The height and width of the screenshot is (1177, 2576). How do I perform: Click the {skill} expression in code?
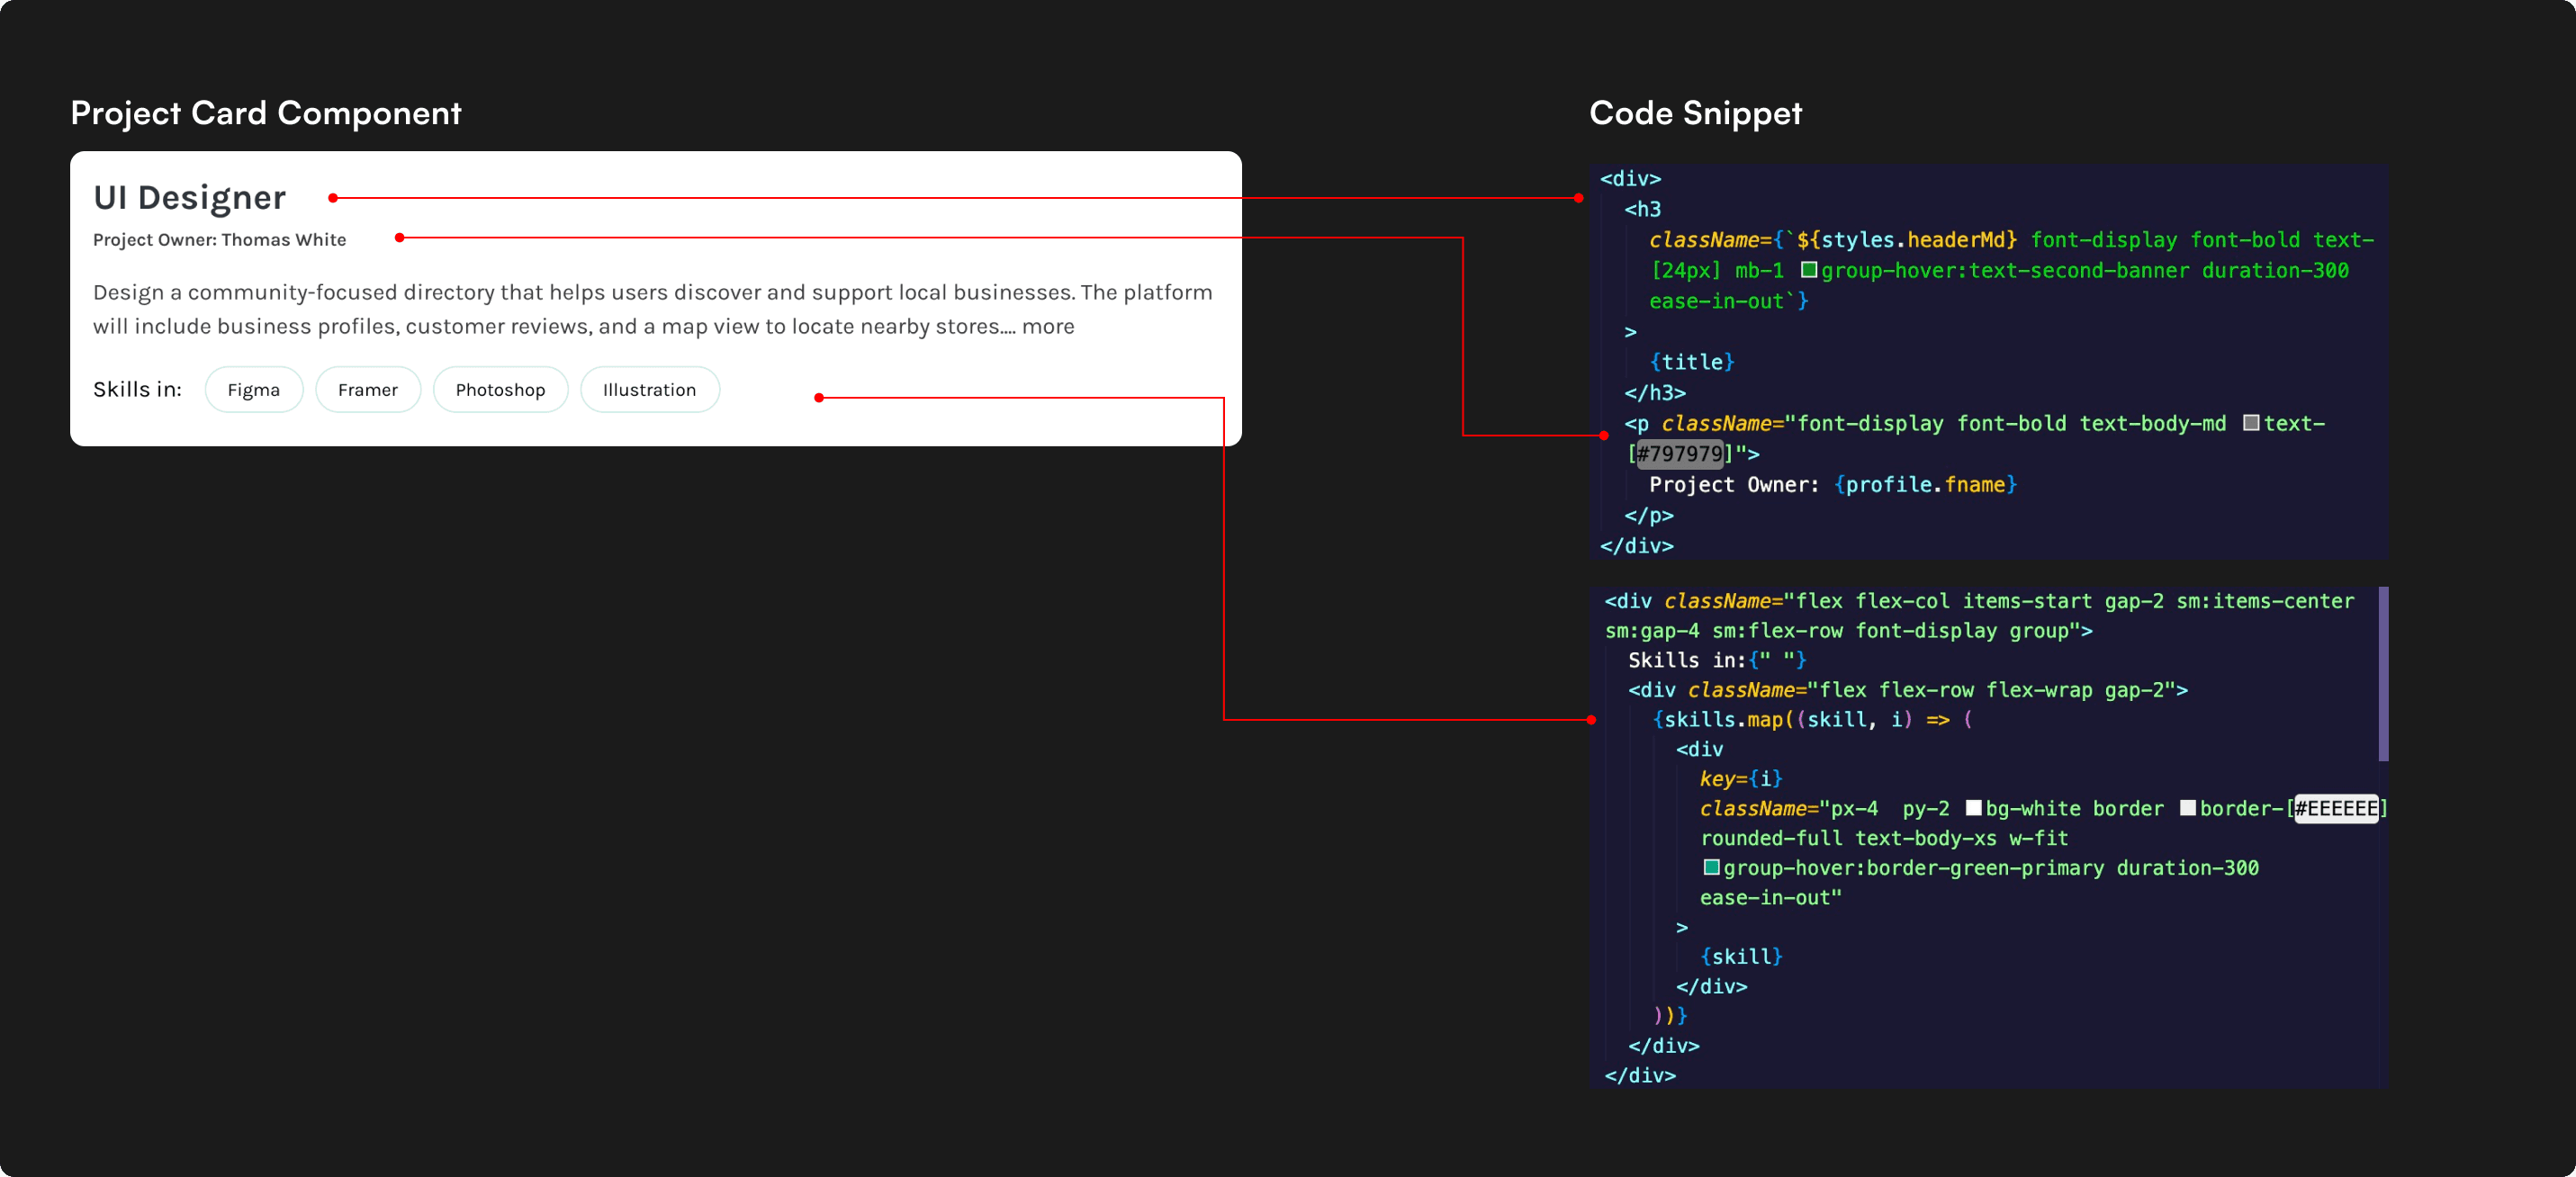[x=1741, y=957]
